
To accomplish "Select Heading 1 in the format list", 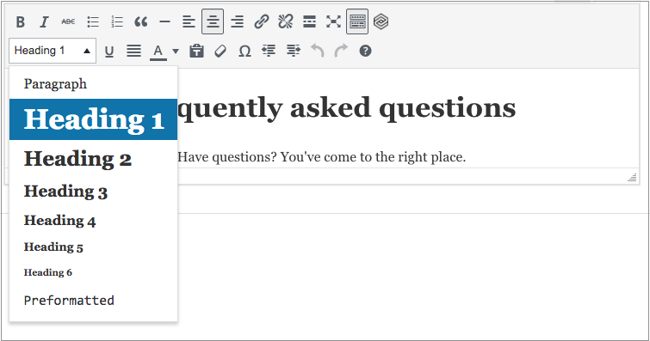I will click(x=93, y=119).
